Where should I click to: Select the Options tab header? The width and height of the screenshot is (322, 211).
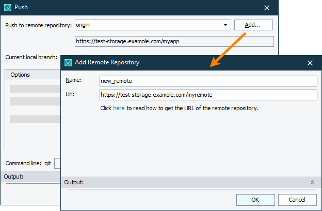click(x=21, y=75)
